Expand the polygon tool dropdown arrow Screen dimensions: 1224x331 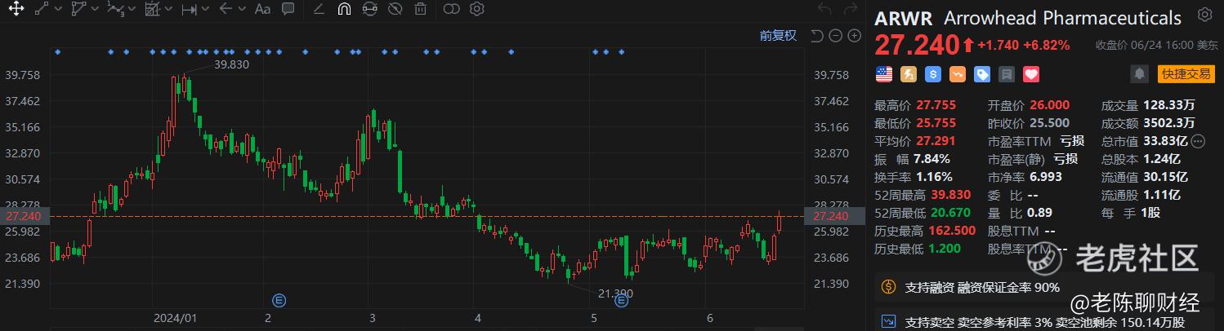pos(96,10)
